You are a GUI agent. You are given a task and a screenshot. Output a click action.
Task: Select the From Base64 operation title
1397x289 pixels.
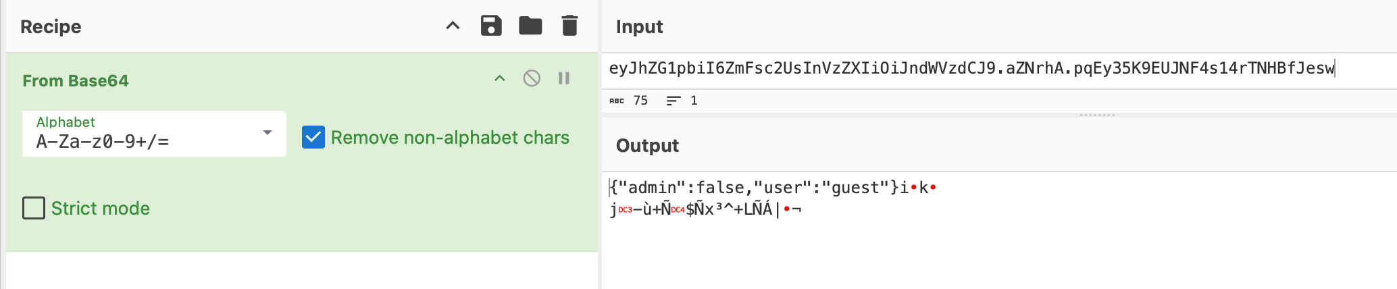[76, 80]
